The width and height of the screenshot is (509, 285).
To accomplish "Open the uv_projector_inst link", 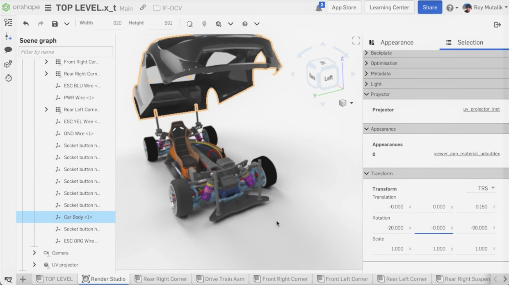I will (482, 110).
